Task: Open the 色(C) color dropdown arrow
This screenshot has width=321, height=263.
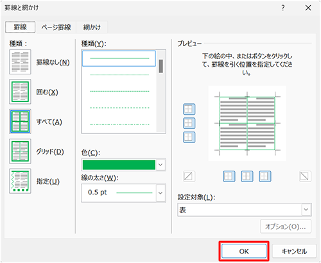Action: 160,165
